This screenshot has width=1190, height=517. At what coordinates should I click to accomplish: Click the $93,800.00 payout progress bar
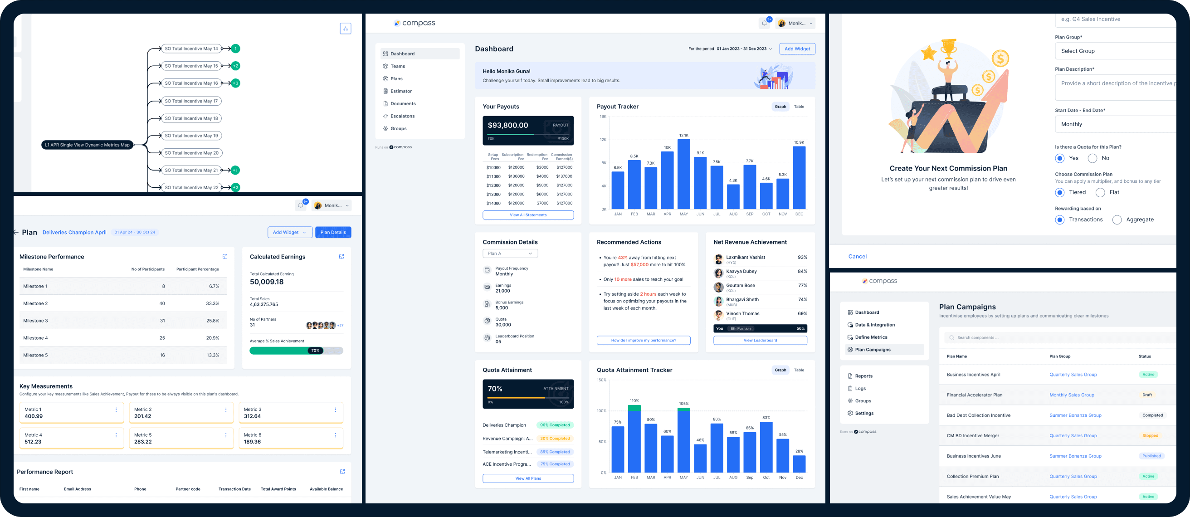528,134
